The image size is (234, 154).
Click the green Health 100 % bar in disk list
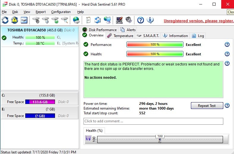[x=40, y=37]
